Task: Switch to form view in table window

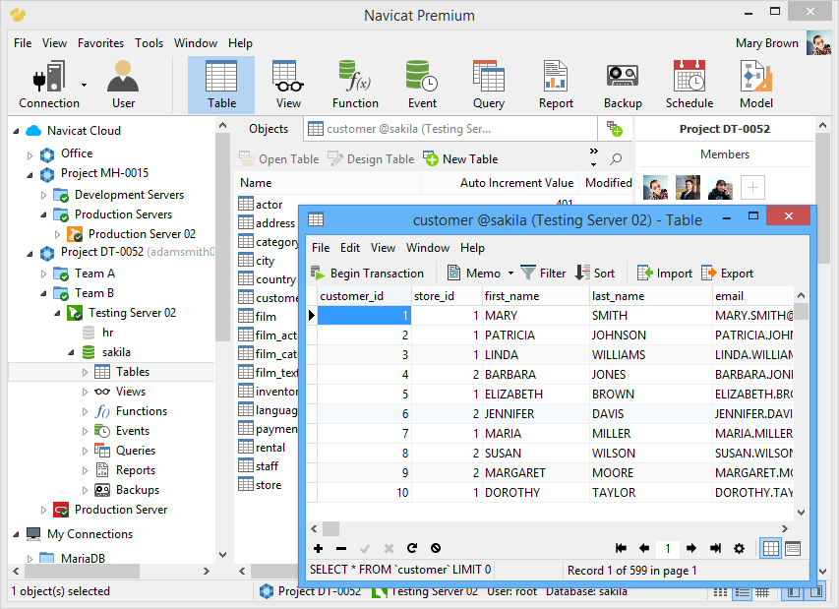Action: click(793, 549)
